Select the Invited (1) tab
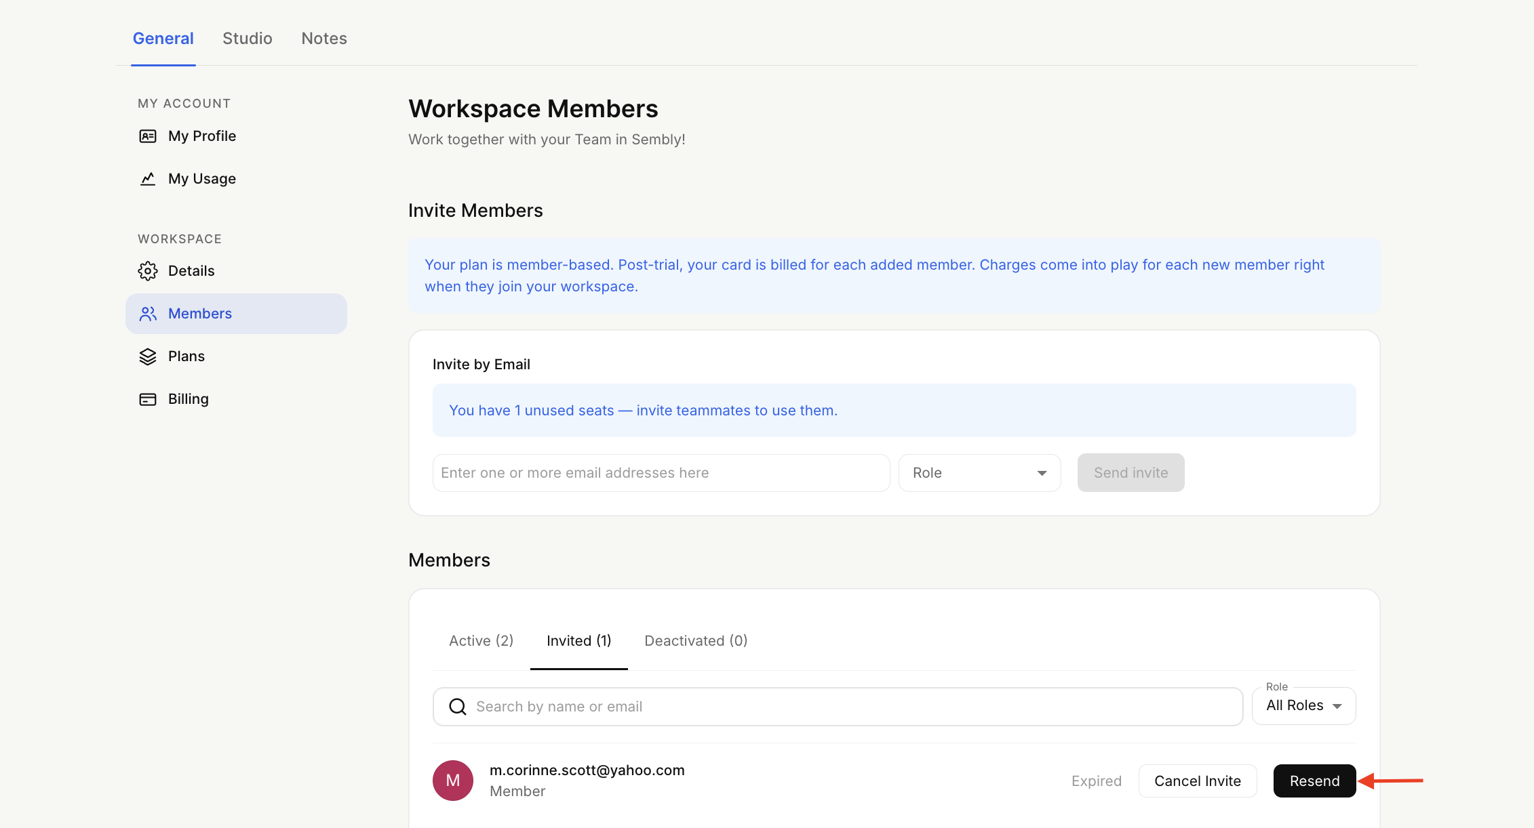The image size is (1534, 828). tap(579, 641)
